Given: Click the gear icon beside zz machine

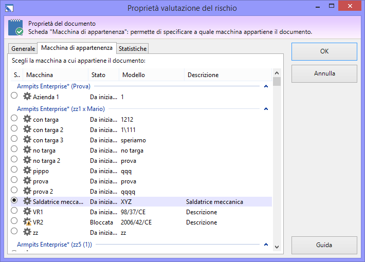Looking at the screenshot, I should tap(27, 232).
